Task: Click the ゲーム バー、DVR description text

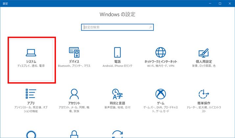Action: (160, 109)
